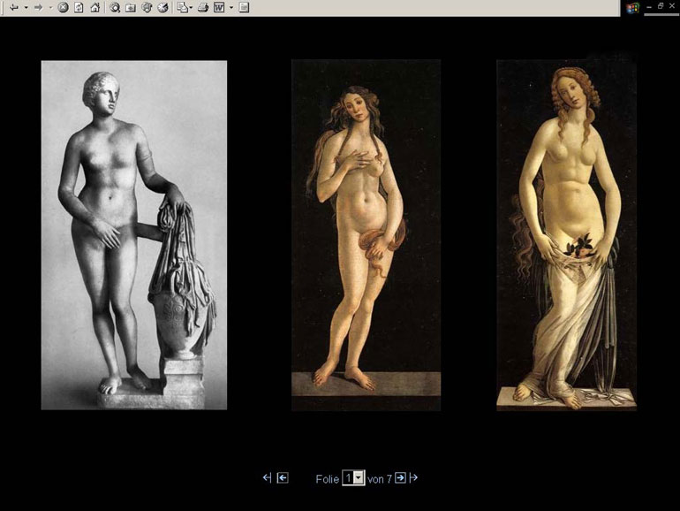The width and height of the screenshot is (680, 511).
Task: Click the Back arrow in the toolbar
Action: tap(13, 7)
